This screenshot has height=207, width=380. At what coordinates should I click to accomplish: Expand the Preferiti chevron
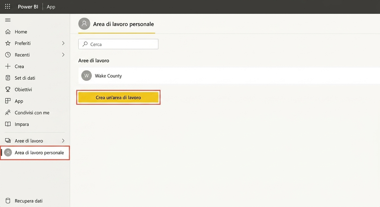click(x=63, y=43)
